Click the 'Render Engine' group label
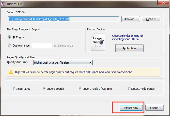The width and height of the screenshot is (170, 116). [96, 29]
